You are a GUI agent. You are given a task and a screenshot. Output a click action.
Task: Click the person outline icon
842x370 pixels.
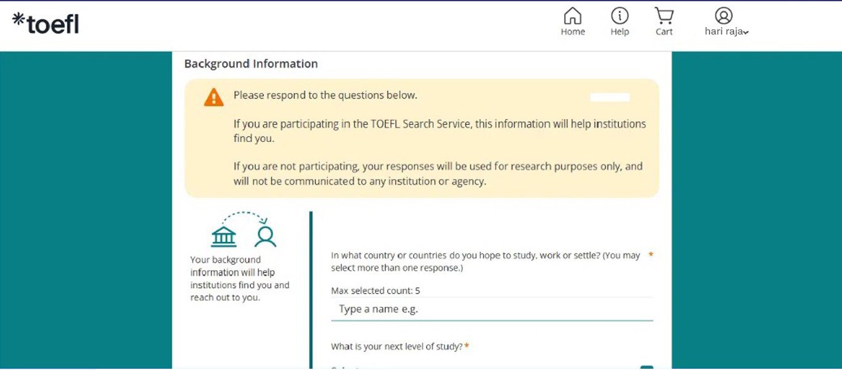click(x=266, y=236)
